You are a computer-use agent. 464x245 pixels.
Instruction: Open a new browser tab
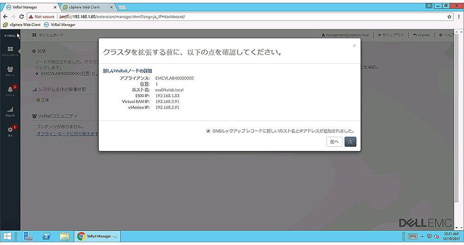(122, 7)
